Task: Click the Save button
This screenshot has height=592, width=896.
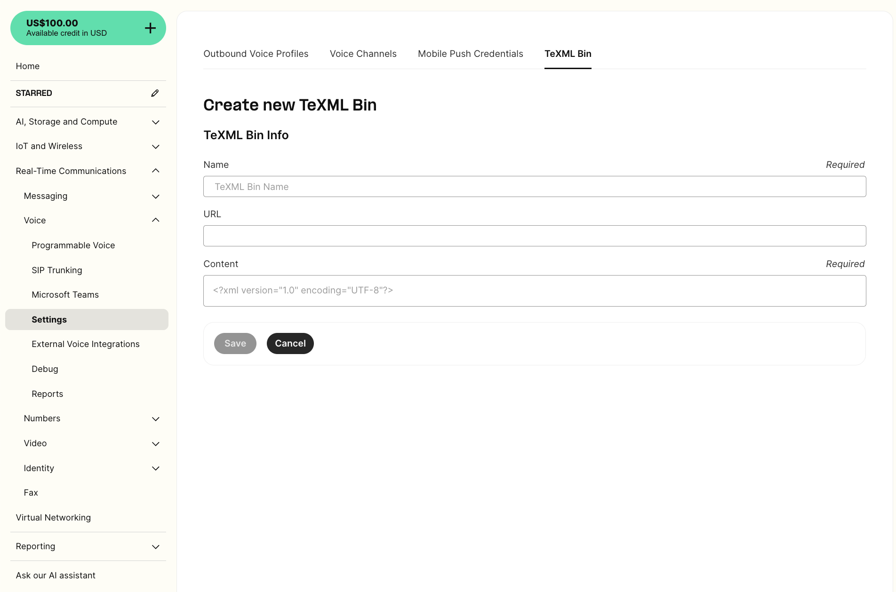Action: pos(235,343)
